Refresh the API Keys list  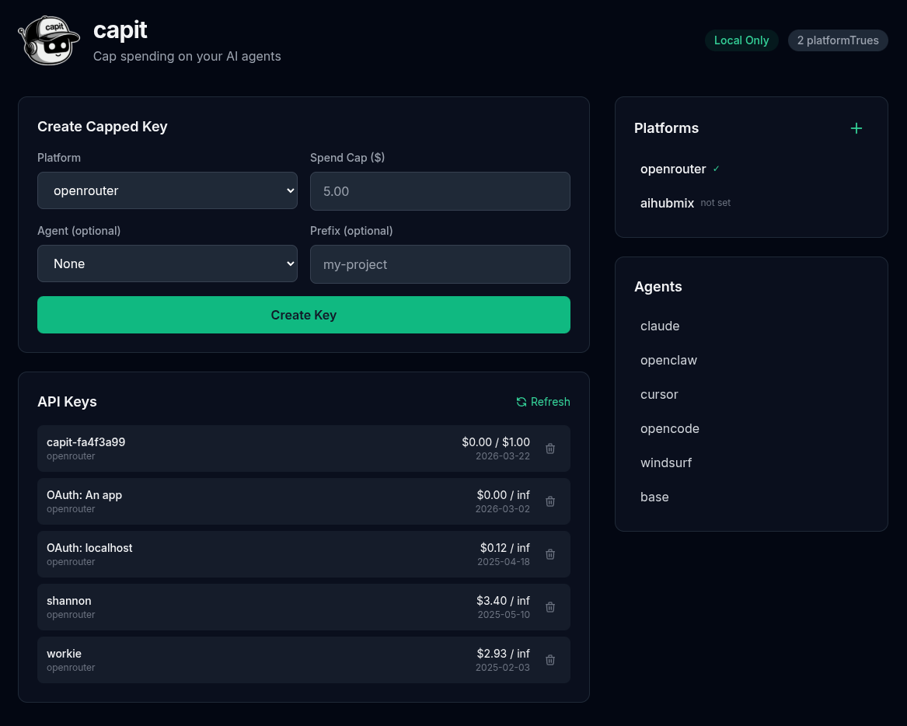pos(543,401)
